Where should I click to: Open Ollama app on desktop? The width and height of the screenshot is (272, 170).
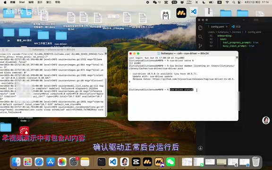[166, 15]
